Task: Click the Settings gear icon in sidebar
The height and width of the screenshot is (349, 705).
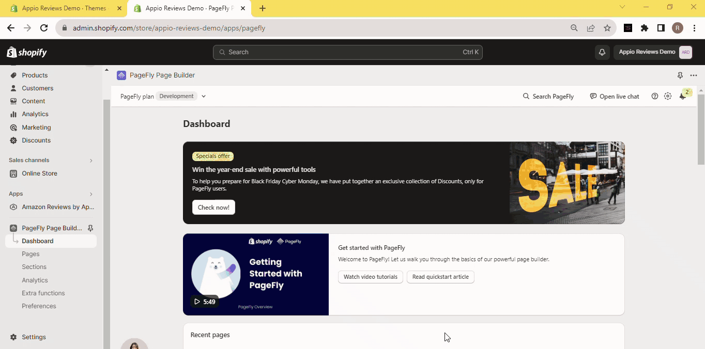Action: tap(13, 337)
